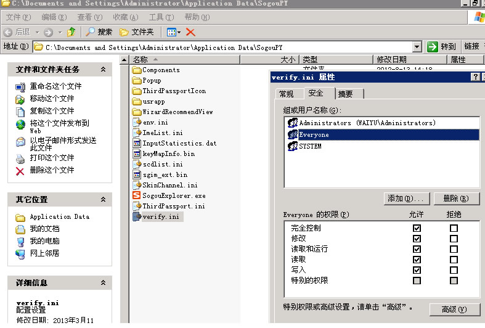Viewport: 485px width, 328px height.
Task: Open the 搜索 search tool
Action: tap(99, 32)
